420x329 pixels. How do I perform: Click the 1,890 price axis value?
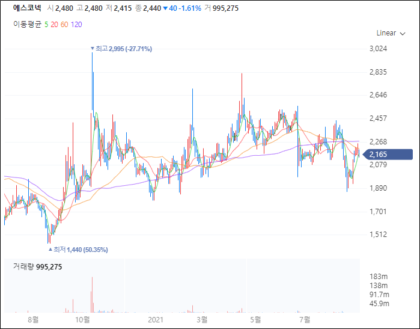378,188
